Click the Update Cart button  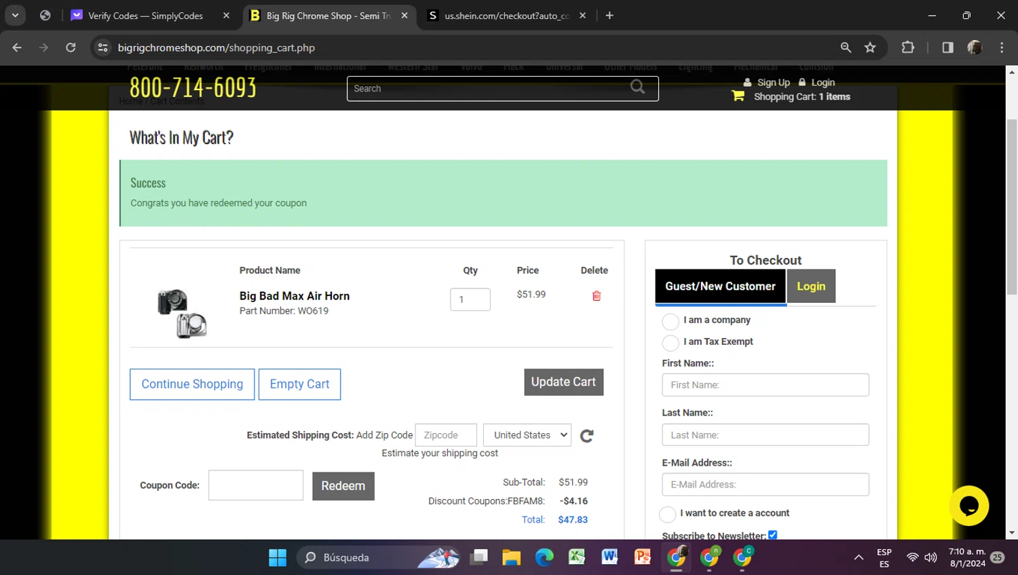pos(563,382)
